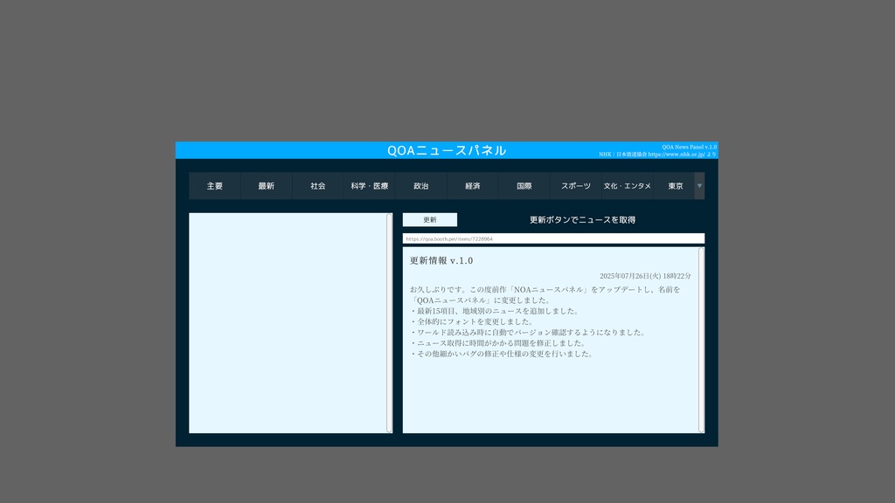This screenshot has width=895, height=503.
Task: Open the 国際 (international) category
Action: coord(523,185)
